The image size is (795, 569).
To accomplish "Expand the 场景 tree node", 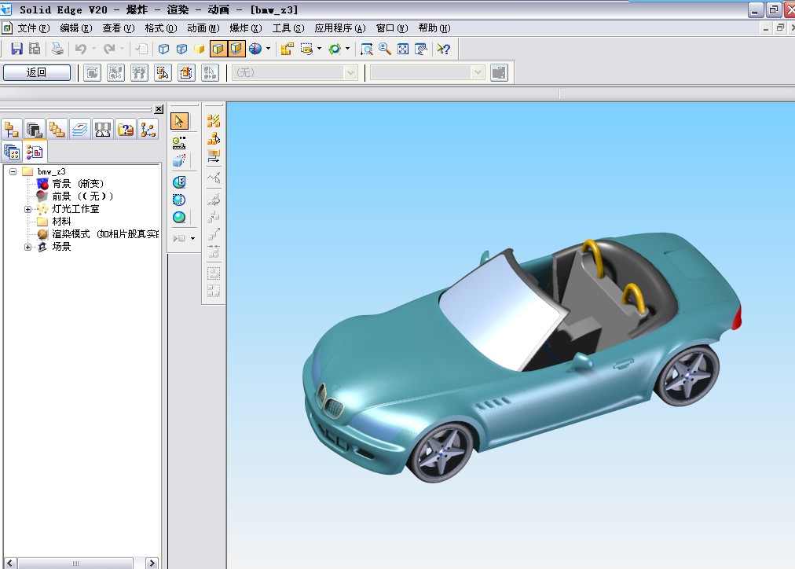I will tap(28, 247).
